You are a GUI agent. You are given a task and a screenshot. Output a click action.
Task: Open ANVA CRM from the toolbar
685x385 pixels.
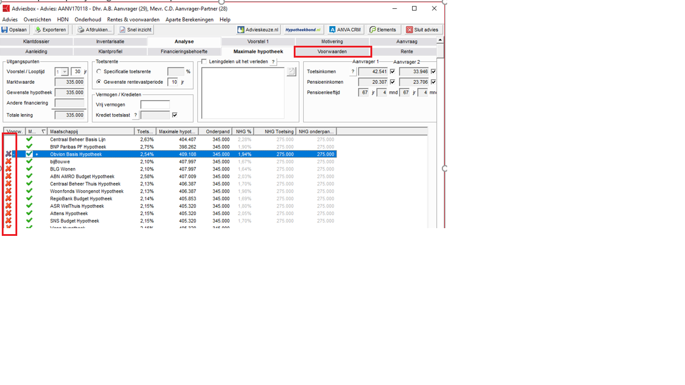(345, 30)
